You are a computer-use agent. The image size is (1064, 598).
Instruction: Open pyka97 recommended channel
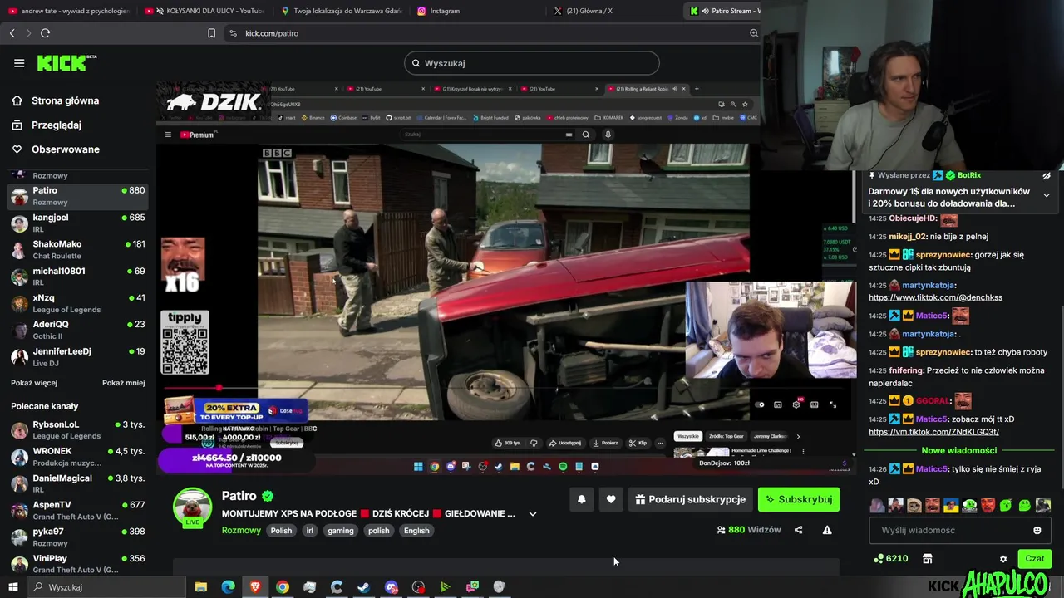click(78, 537)
